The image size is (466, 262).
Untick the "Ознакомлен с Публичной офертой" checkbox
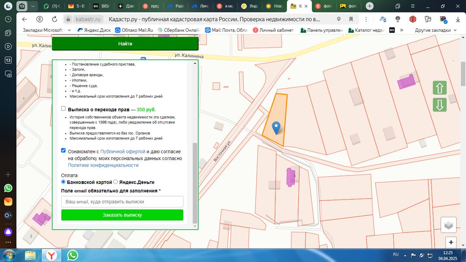click(x=64, y=151)
